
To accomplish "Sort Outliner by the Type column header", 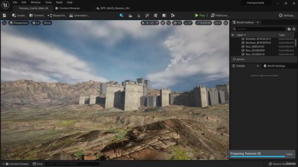I will click(282, 35).
